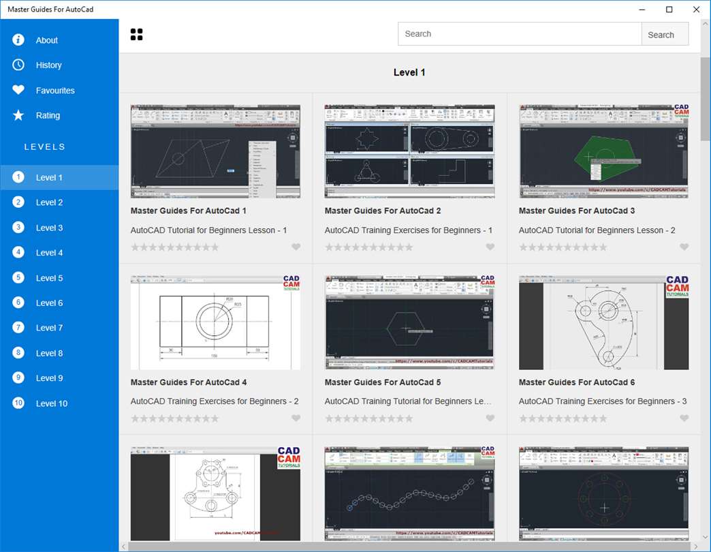
Task: Favourite Master Guides For AutoCad 1 heart
Action: click(296, 247)
